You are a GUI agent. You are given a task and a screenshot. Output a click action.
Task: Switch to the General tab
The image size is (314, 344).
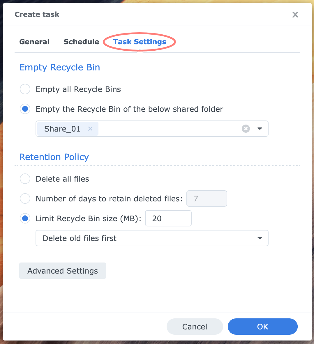pos(34,42)
